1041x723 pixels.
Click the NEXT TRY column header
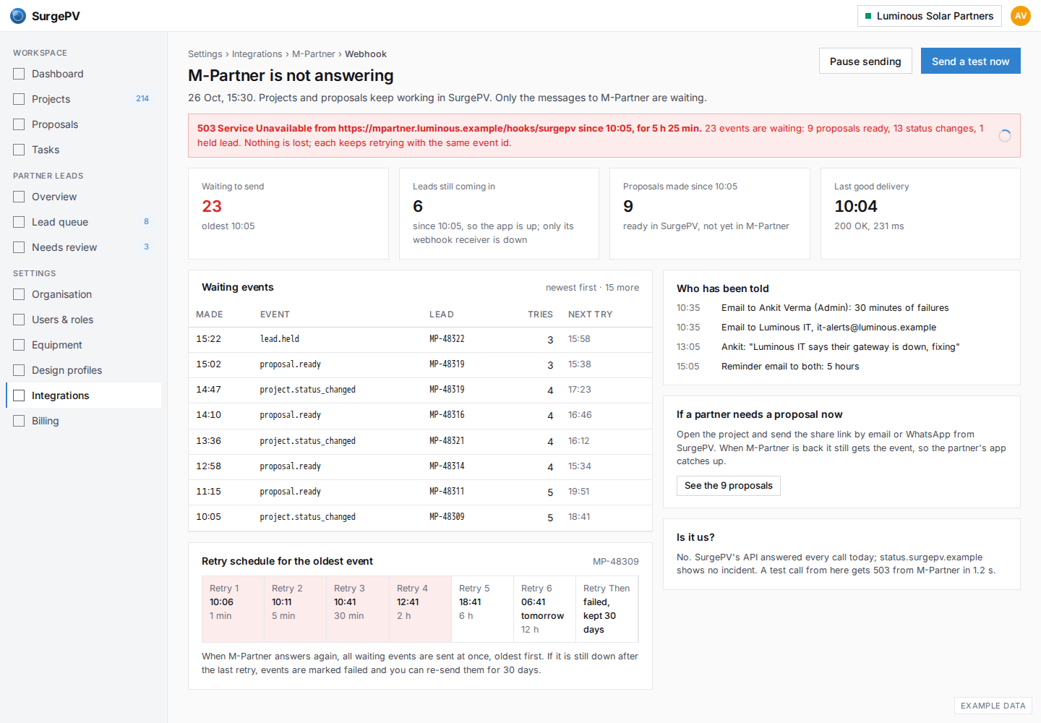590,315
